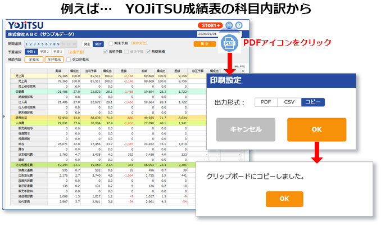Choose CSV output format in 印刷設定

289,102
